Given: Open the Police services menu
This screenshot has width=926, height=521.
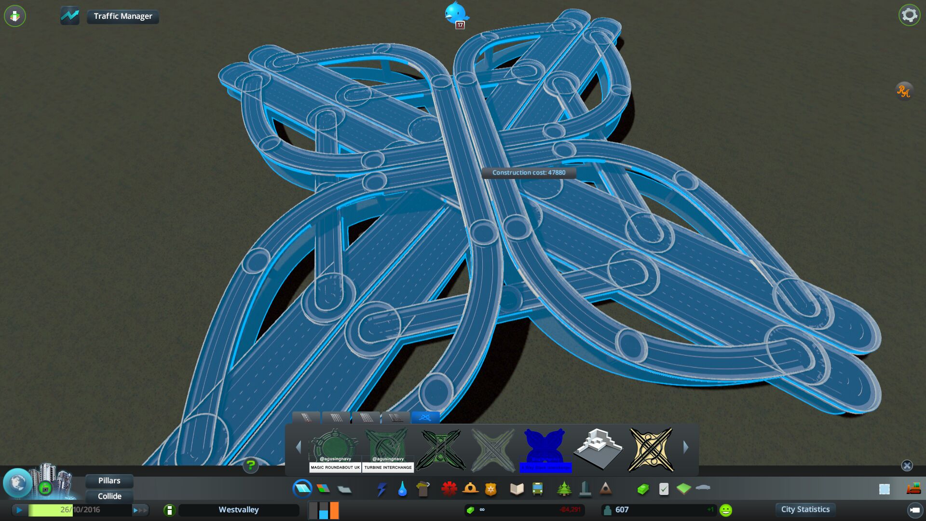Looking at the screenshot, I should [490, 489].
